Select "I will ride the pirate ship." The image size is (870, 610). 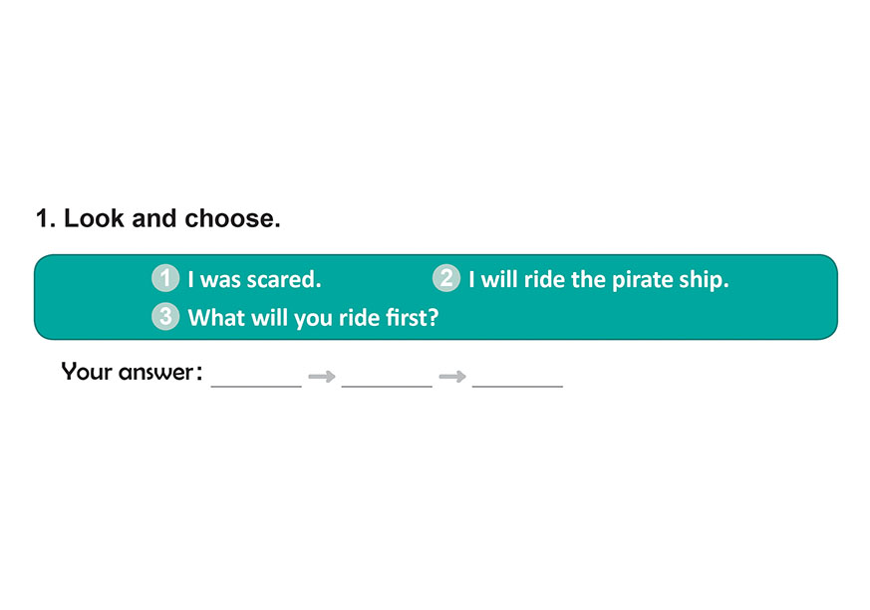tap(598, 280)
